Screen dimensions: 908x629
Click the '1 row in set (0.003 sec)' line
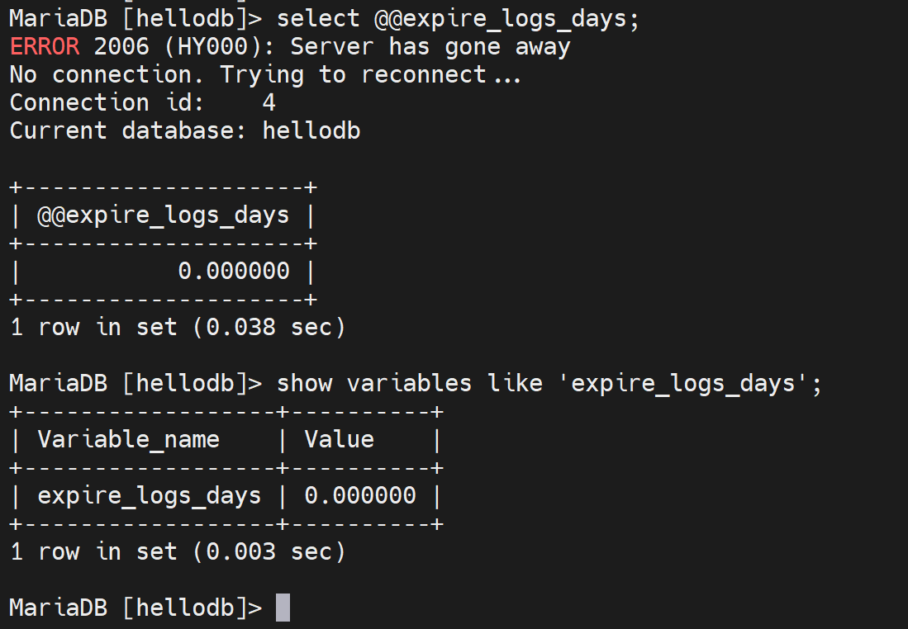(x=178, y=551)
